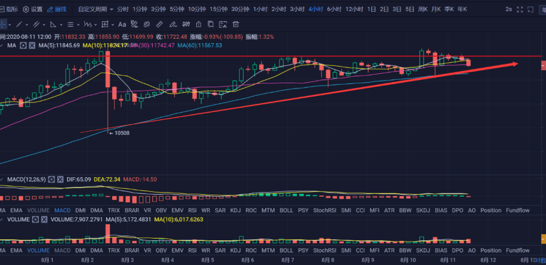Open 设置 chart settings
This screenshot has width=546, height=265.
tap(33, 9)
